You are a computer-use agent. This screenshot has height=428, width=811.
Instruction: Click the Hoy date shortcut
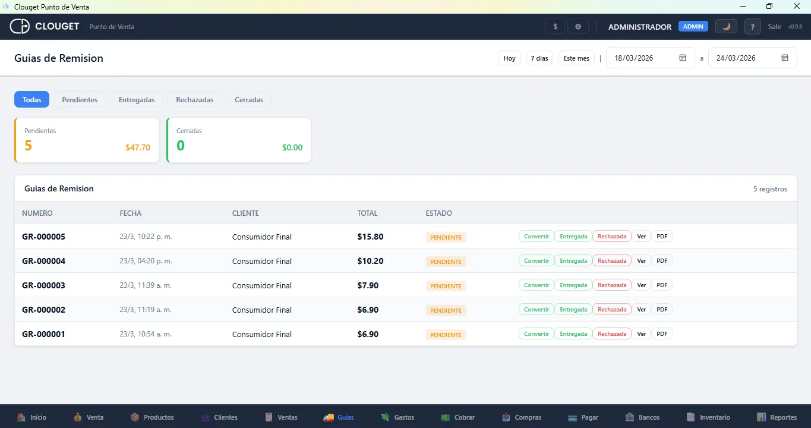[510, 58]
